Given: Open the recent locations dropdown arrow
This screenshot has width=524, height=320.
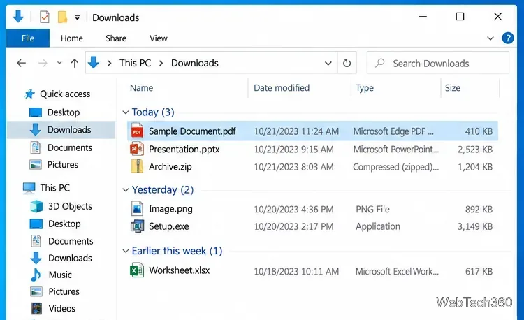Looking at the screenshot, I should (59, 63).
